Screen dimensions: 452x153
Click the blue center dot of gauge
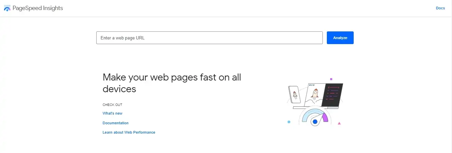coord(315,122)
